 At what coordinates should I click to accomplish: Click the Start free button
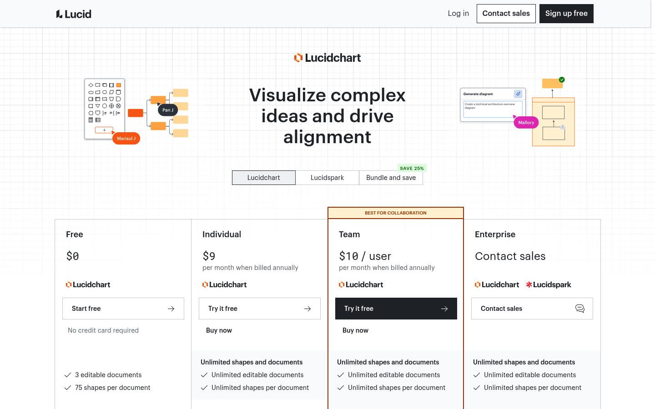123,309
